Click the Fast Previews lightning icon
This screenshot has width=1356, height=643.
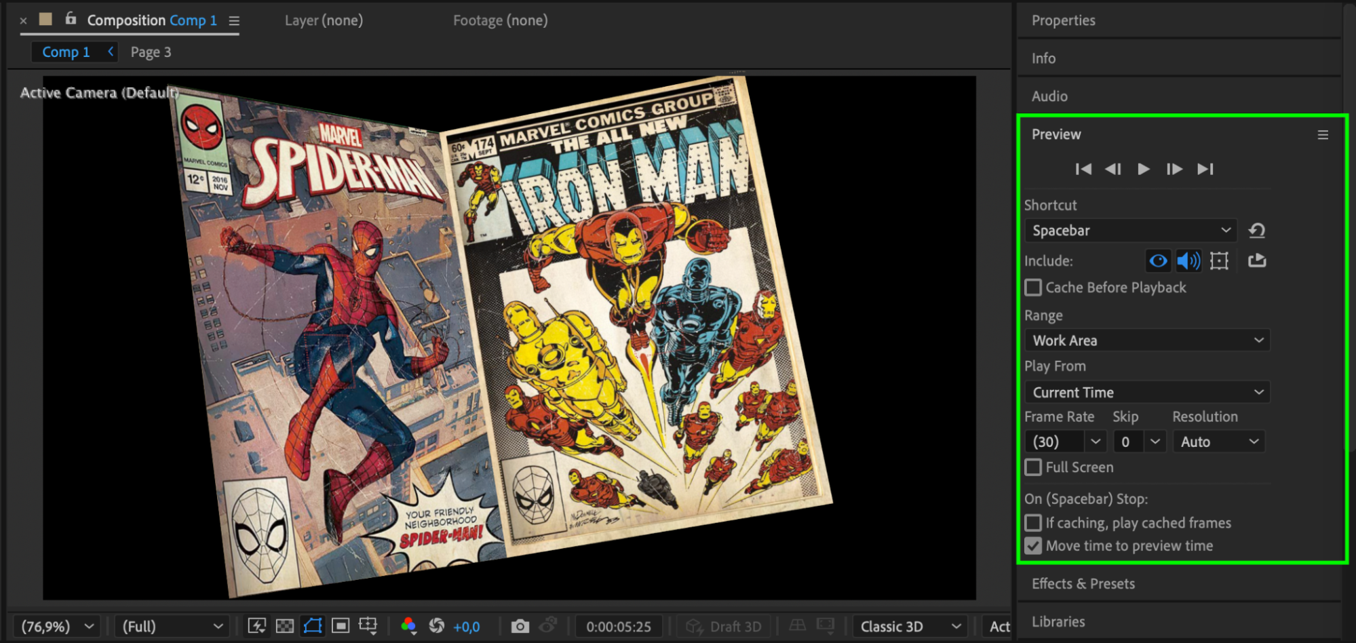pyautogui.click(x=257, y=626)
